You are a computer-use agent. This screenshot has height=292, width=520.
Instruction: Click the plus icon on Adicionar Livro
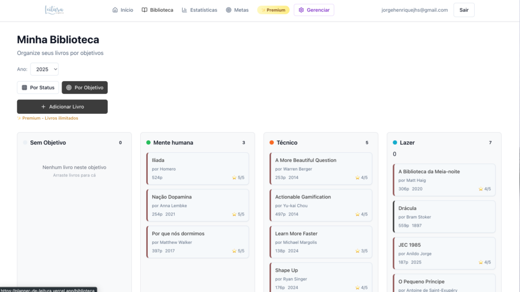(43, 107)
